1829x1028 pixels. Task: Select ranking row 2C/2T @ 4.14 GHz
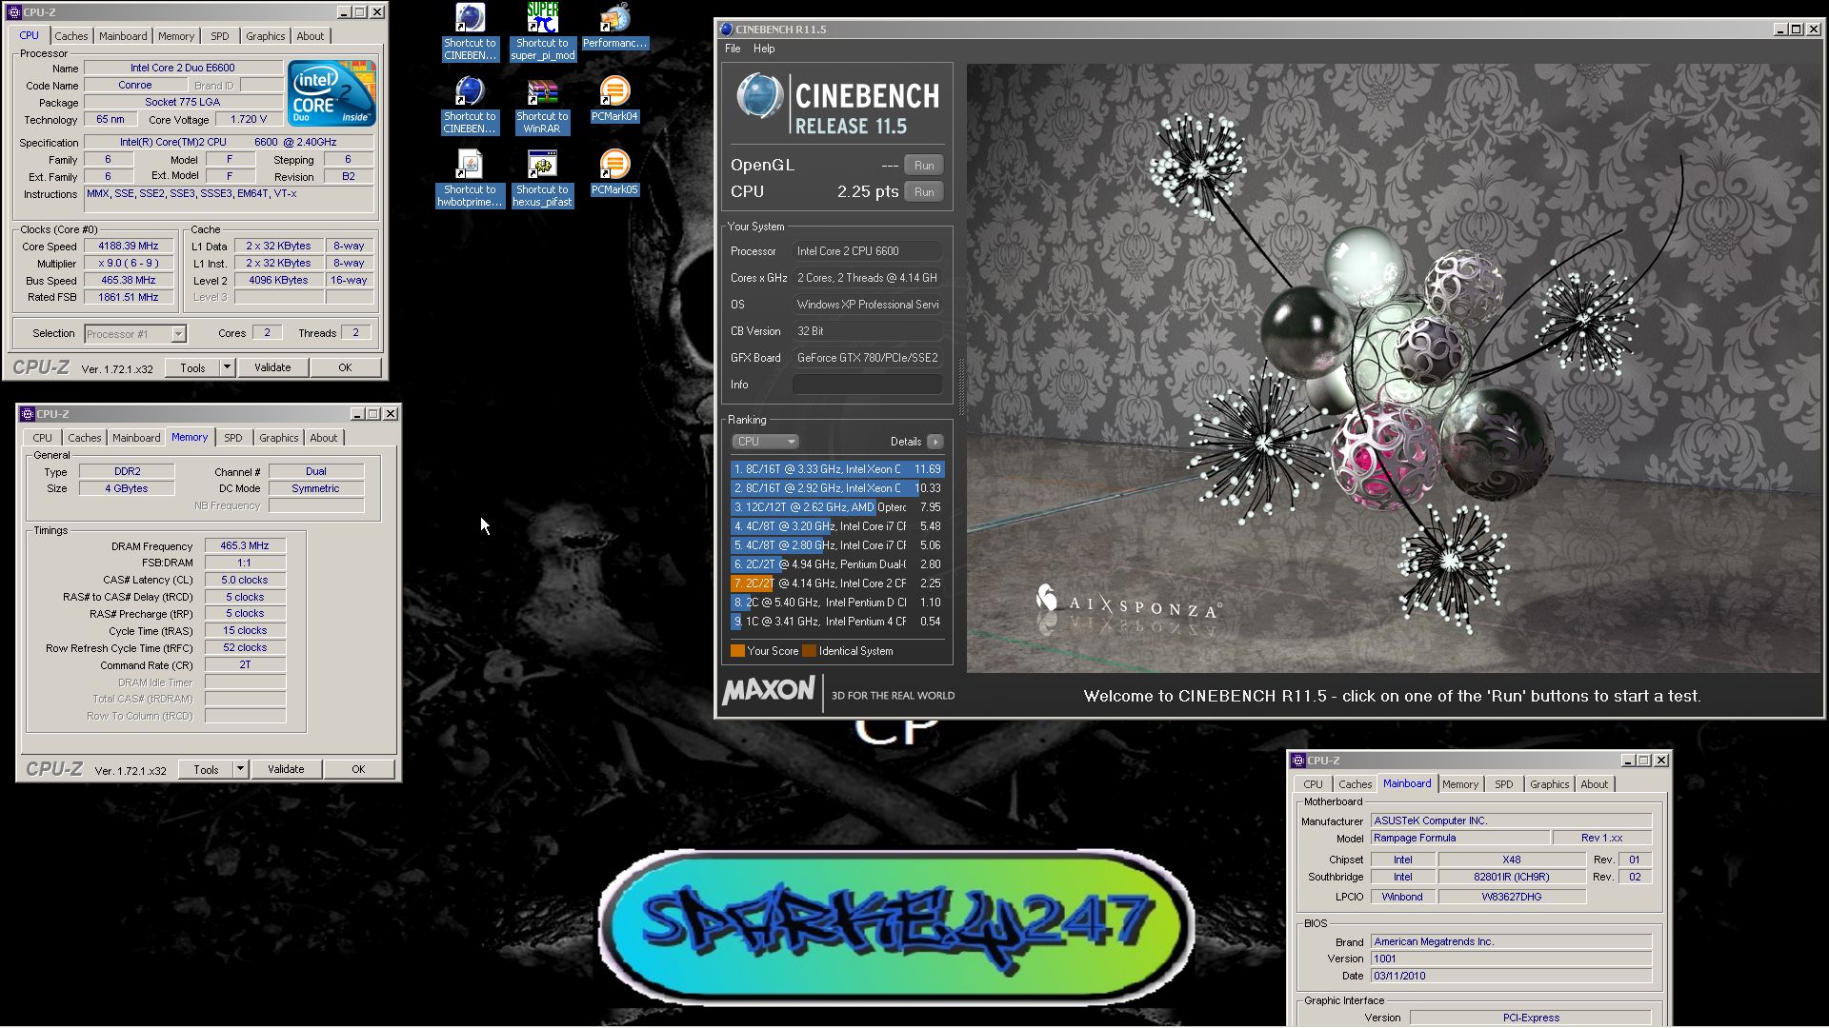tap(837, 583)
